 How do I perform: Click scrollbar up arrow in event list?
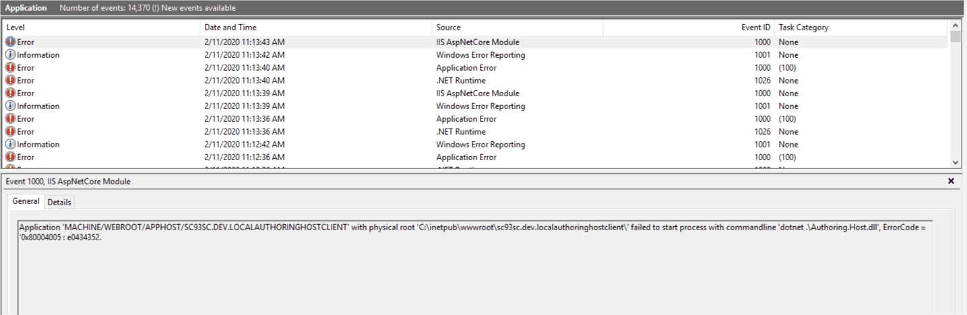[956, 25]
